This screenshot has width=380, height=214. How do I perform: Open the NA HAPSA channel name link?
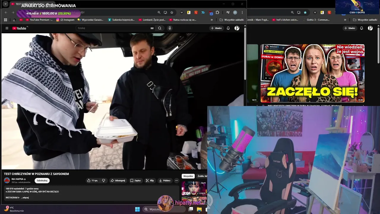(18, 179)
